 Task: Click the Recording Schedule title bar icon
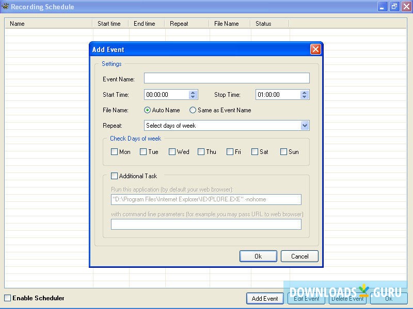click(x=6, y=6)
